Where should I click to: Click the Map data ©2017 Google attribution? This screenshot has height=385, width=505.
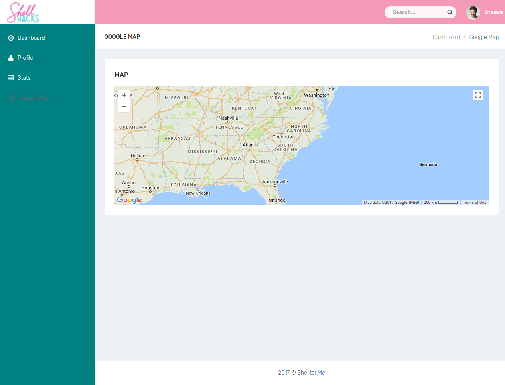tap(391, 203)
